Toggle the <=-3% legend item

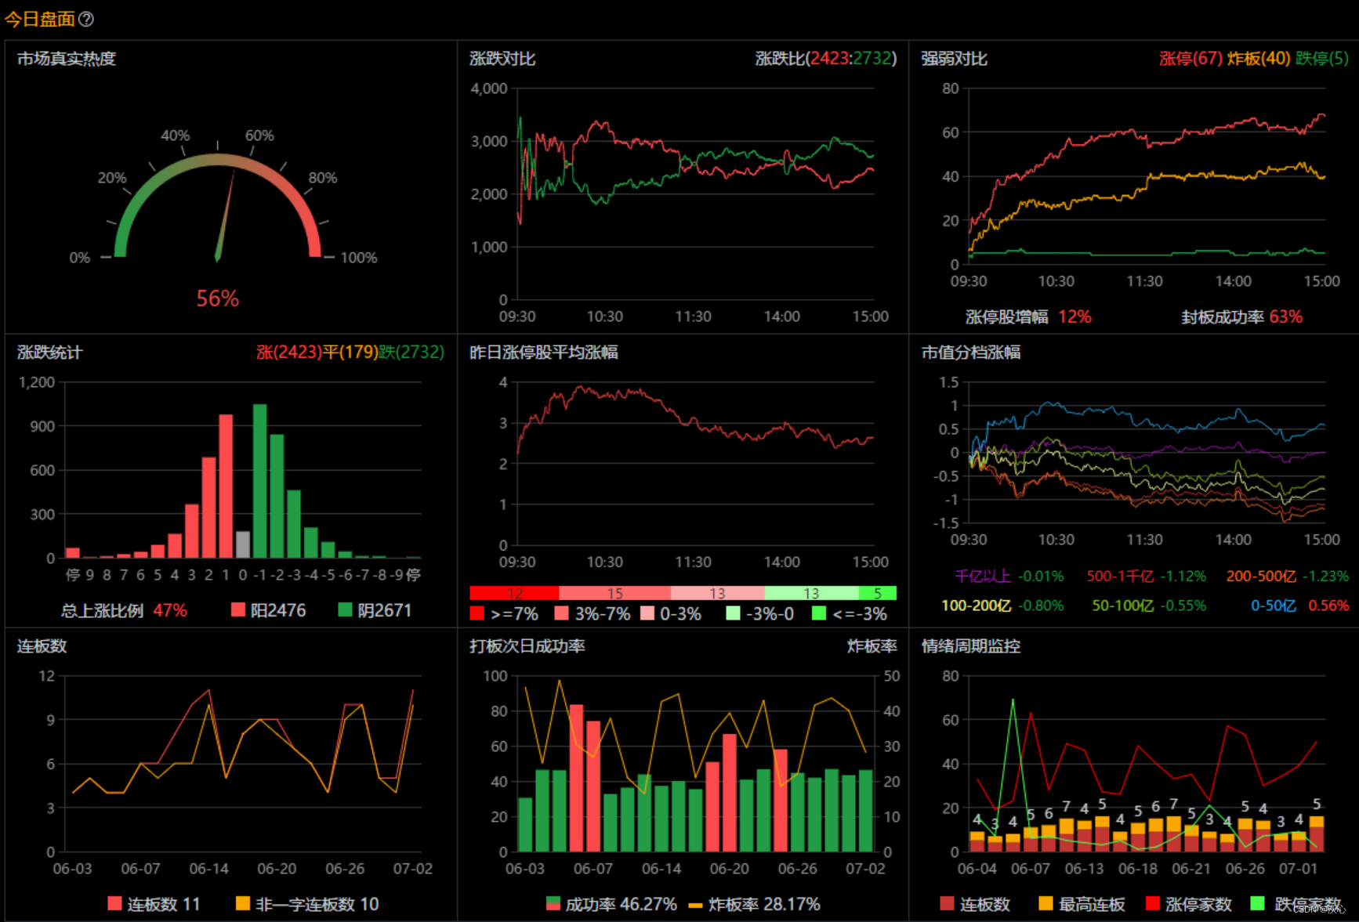850,614
